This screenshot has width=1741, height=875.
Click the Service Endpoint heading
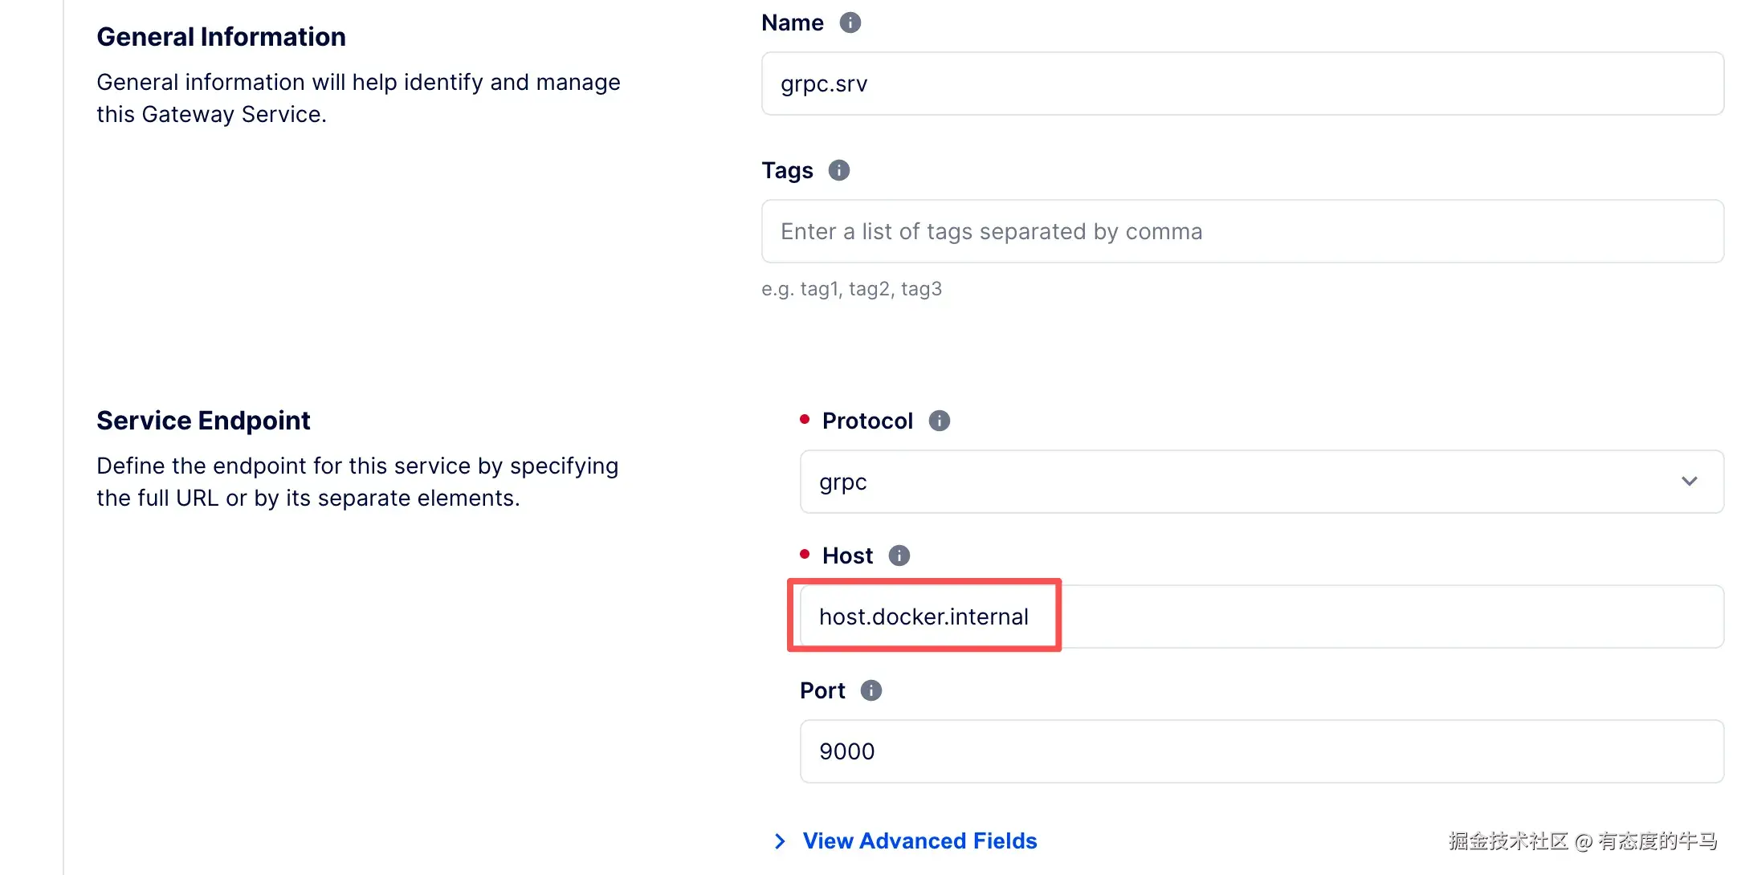click(203, 421)
